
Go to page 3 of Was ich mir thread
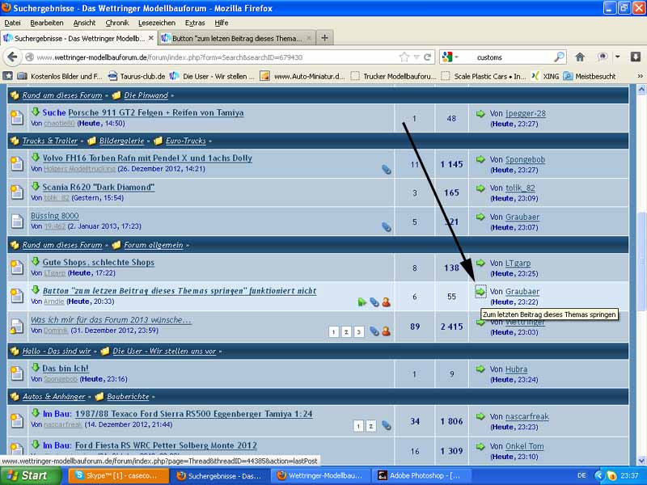coord(359,332)
